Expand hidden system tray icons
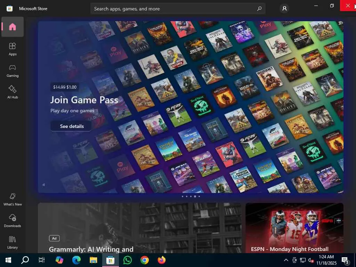 click(x=286, y=260)
